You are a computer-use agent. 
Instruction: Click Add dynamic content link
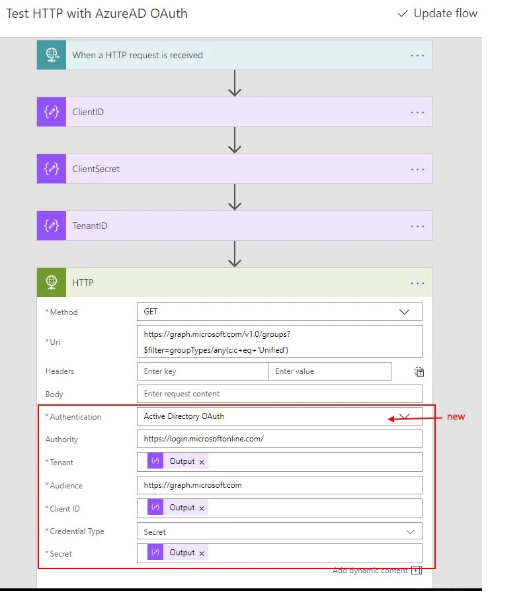pyautogui.click(x=370, y=570)
